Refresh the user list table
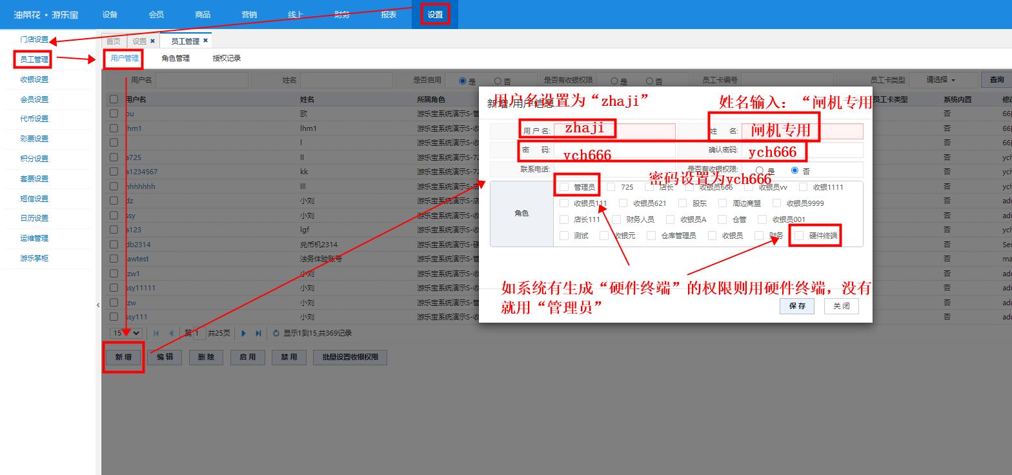Screen dimensions: 1012x475 pos(276,334)
